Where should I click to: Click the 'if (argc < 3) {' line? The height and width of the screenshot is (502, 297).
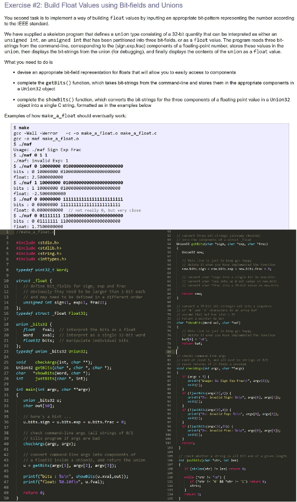pos(196,377)
